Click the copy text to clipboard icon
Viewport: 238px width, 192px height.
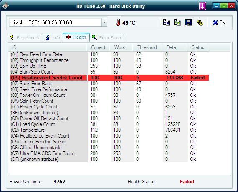click(x=166, y=22)
